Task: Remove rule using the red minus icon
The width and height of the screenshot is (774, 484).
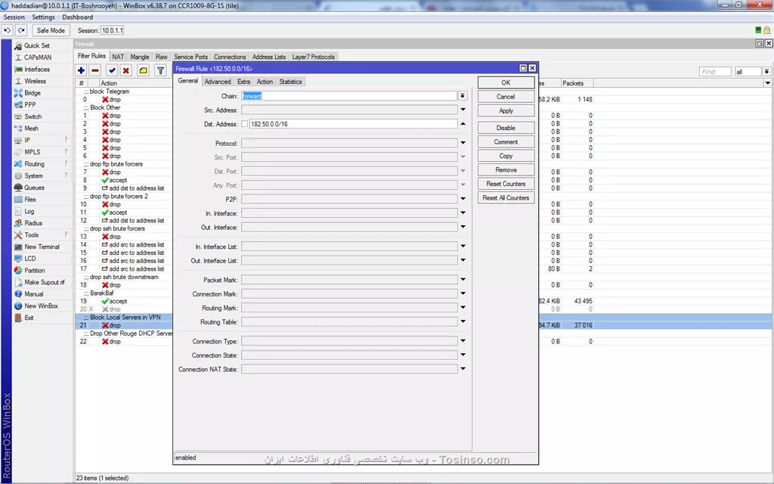Action: (x=95, y=70)
